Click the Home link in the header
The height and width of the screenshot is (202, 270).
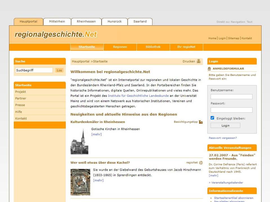[x=212, y=38]
